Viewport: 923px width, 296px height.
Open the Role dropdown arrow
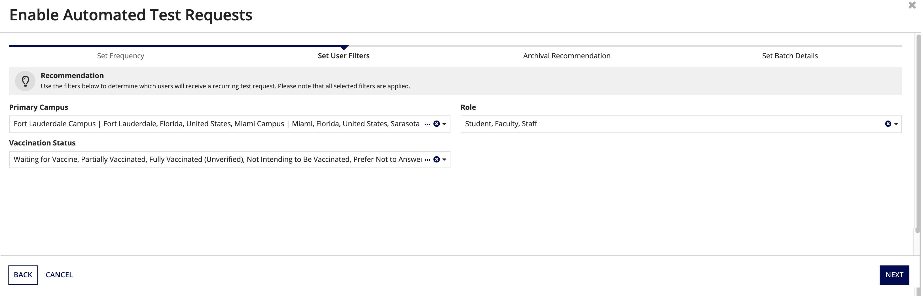[896, 124]
